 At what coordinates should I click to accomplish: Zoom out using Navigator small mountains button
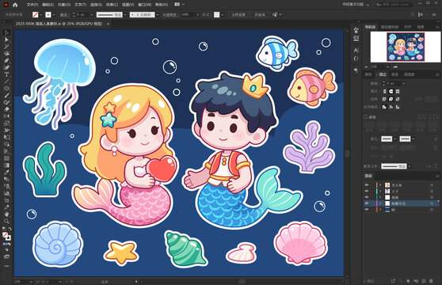366,66
